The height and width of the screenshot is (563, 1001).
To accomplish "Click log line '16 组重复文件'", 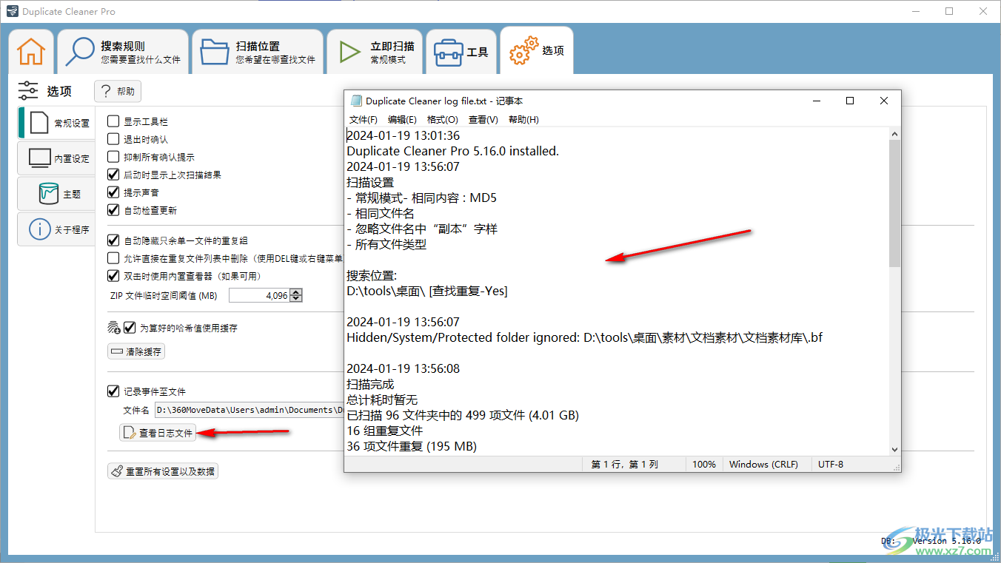I will coord(384,431).
